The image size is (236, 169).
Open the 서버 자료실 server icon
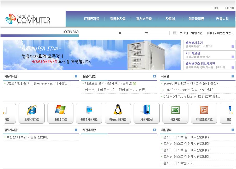(x=147, y=113)
